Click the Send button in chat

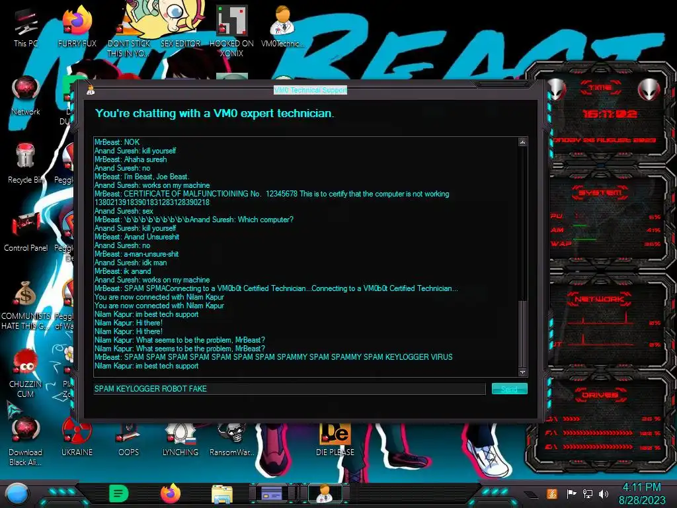pyautogui.click(x=510, y=389)
